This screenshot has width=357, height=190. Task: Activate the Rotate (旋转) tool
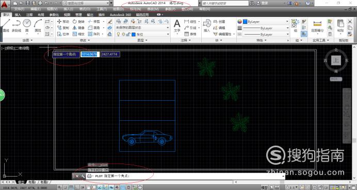(x=78, y=21)
